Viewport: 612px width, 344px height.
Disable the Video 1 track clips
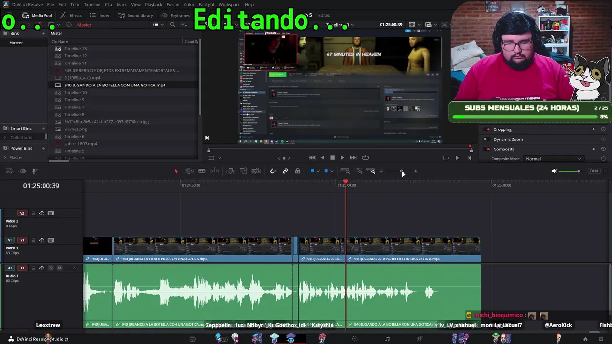pyautogui.click(x=51, y=240)
